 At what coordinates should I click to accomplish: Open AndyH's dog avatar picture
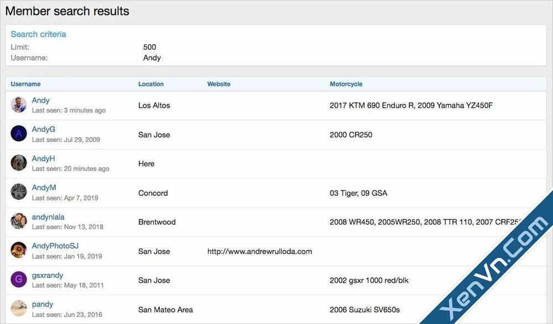pyautogui.click(x=18, y=163)
